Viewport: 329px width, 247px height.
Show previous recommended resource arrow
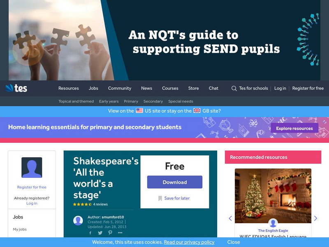230,219
